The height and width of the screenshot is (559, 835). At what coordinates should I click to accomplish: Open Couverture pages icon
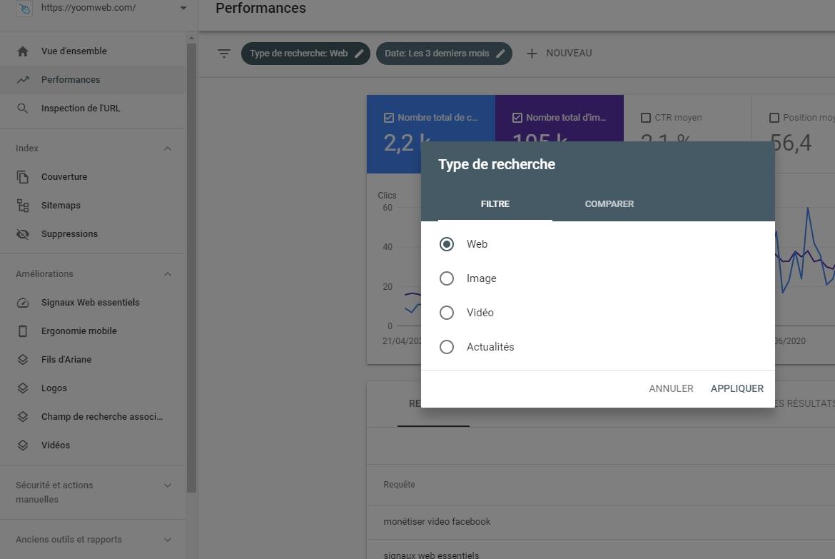tap(23, 177)
